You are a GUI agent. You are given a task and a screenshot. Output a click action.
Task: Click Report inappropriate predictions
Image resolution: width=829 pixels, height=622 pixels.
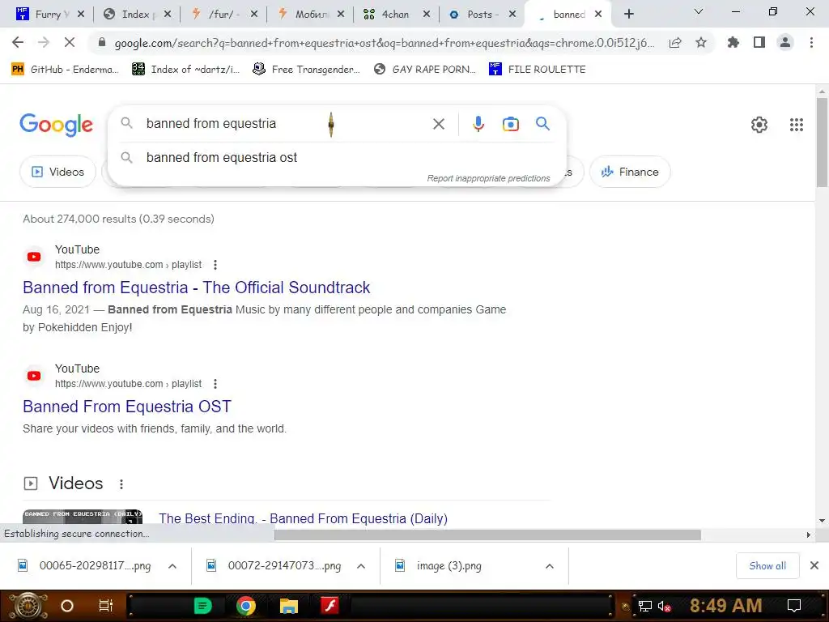488,178
